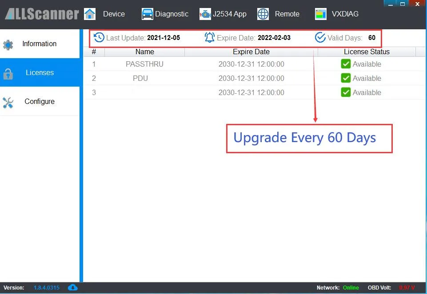The width and height of the screenshot is (427, 294).
Task: Click PDU row expire date cell
Action: (251, 79)
